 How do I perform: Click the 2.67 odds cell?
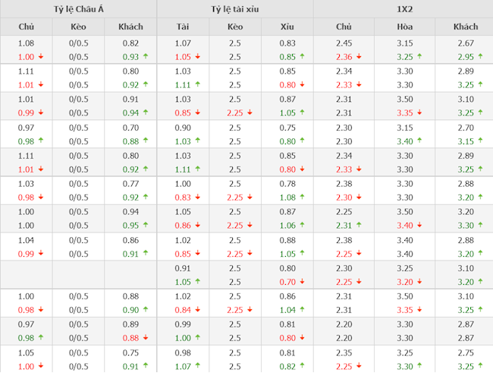[x=466, y=43]
